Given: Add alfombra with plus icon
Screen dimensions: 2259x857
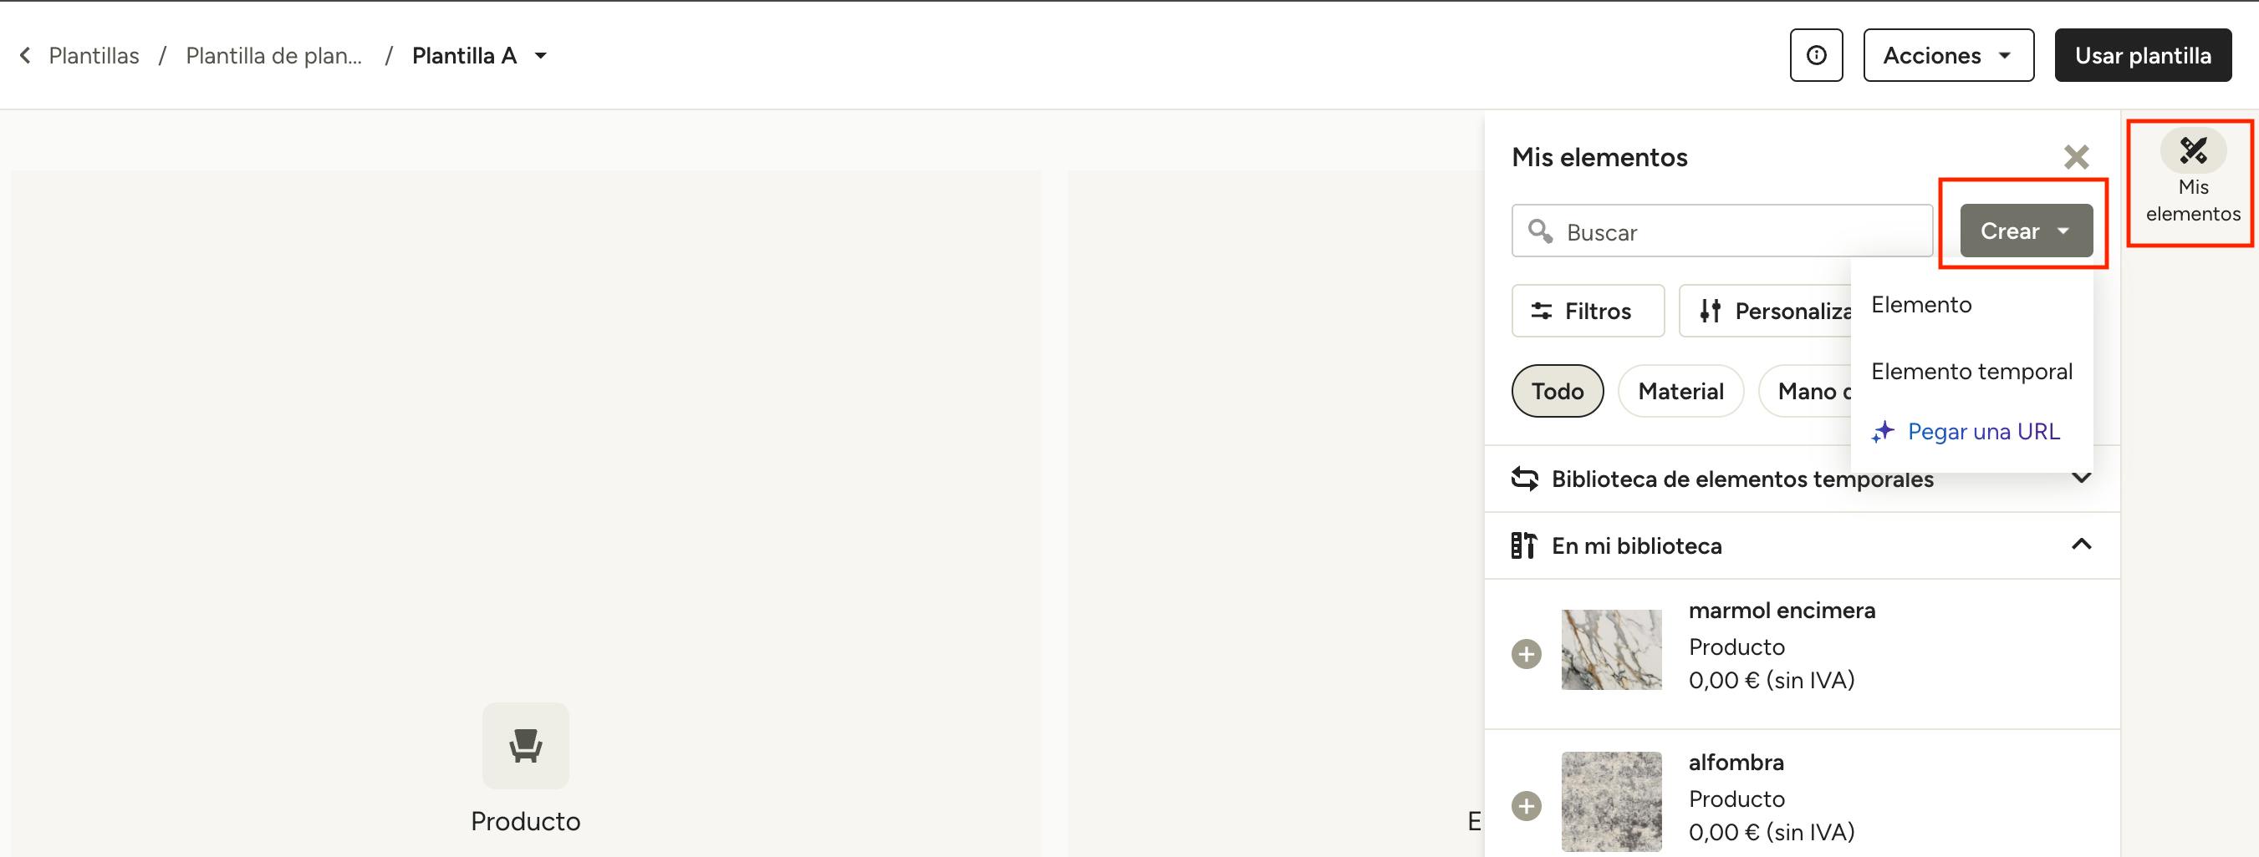Looking at the screenshot, I should click(1526, 805).
